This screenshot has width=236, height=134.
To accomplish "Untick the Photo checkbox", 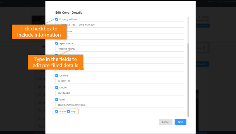I will tap(57, 111).
